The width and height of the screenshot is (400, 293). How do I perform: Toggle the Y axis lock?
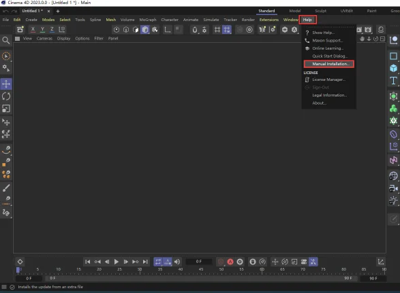pyautogui.click(x=42, y=29)
